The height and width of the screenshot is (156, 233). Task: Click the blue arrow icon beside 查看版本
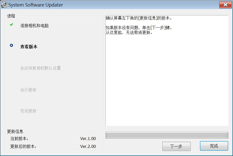pos(11,45)
